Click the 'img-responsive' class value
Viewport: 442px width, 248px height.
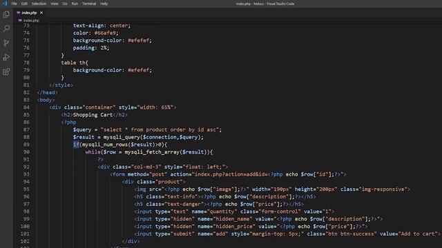tap(383, 189)
